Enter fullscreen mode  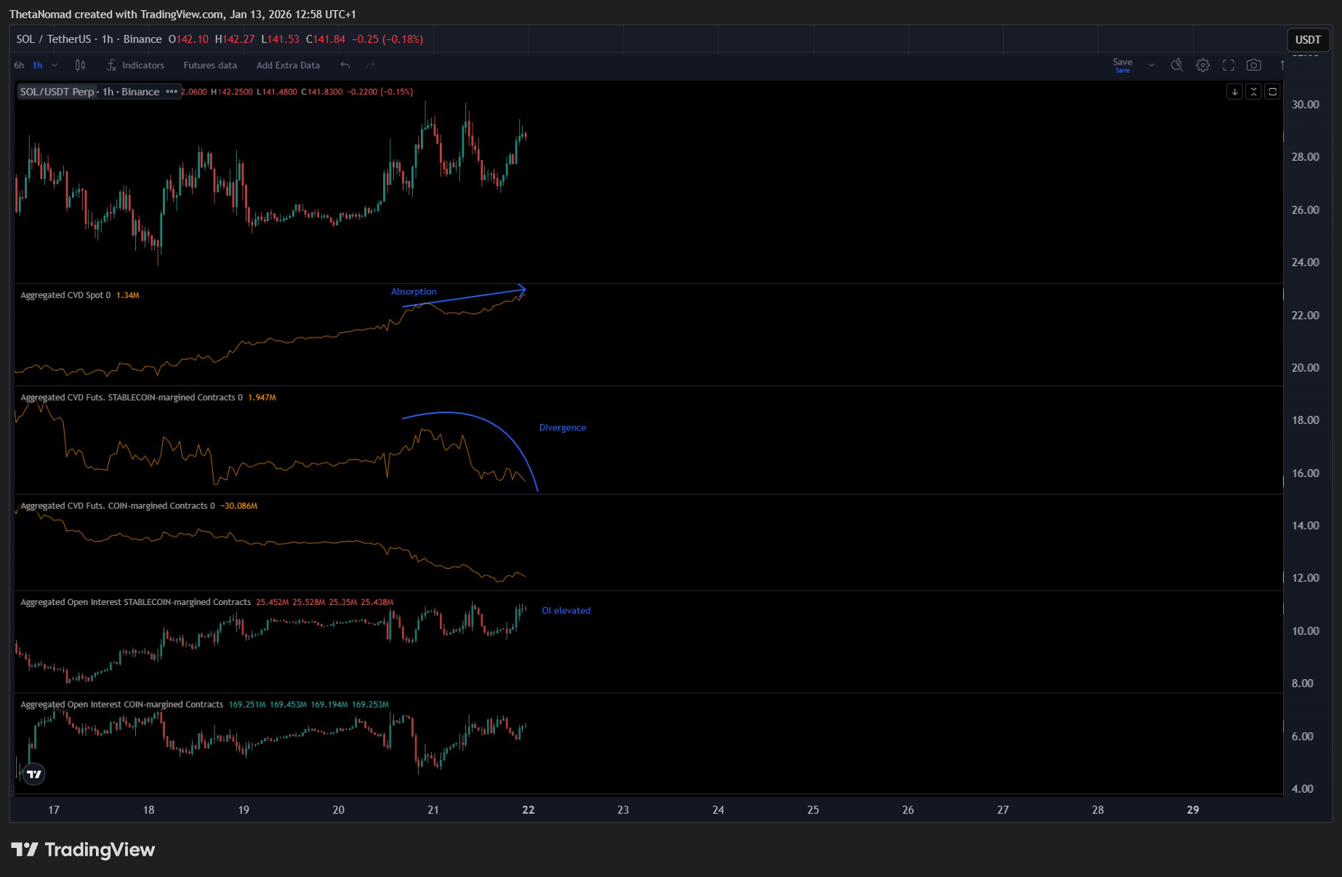point(1229,65)
